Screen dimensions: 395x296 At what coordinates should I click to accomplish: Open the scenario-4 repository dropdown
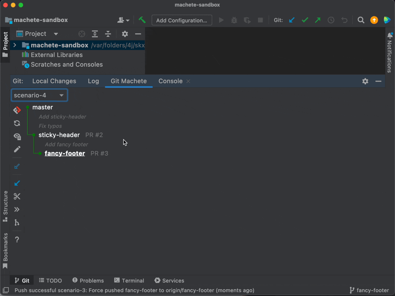pos(39,95)
